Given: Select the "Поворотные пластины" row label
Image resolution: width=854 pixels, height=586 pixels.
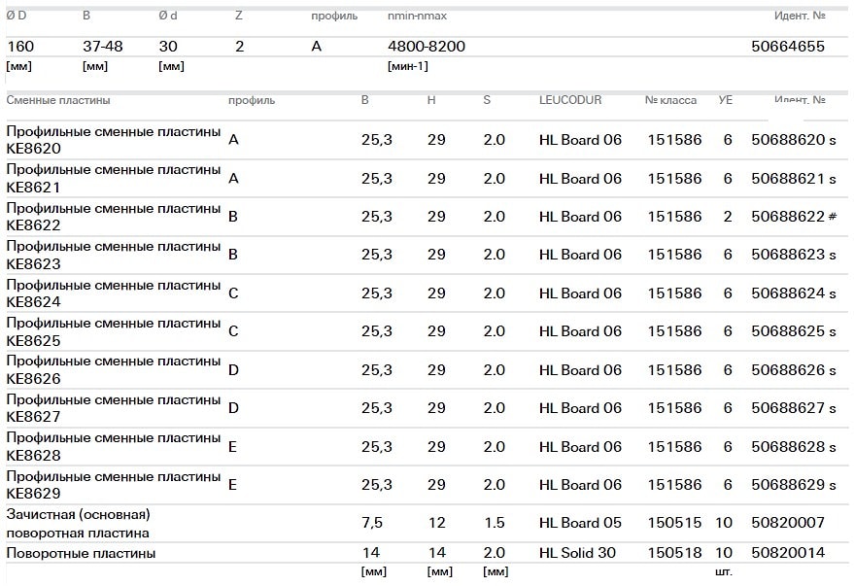Looking at the screenshot, I should [x=81, y=553].
